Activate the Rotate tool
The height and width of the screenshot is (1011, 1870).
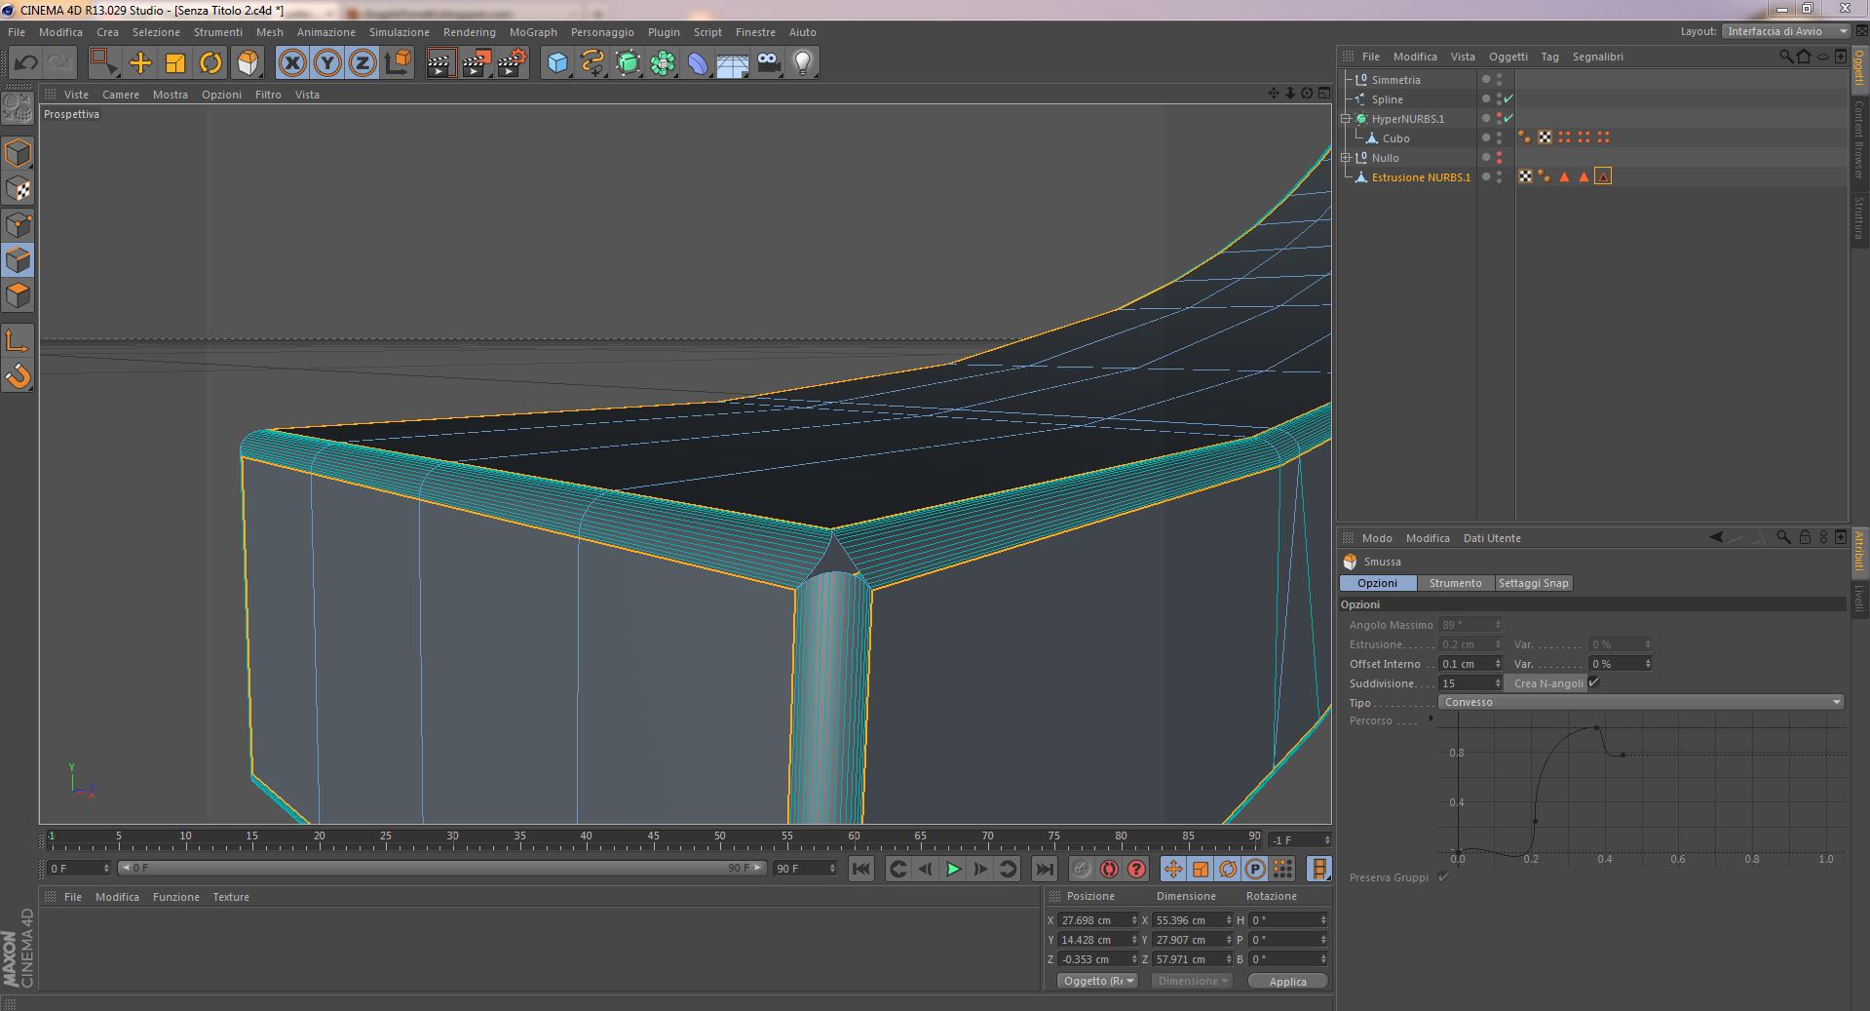coord(210,63)
